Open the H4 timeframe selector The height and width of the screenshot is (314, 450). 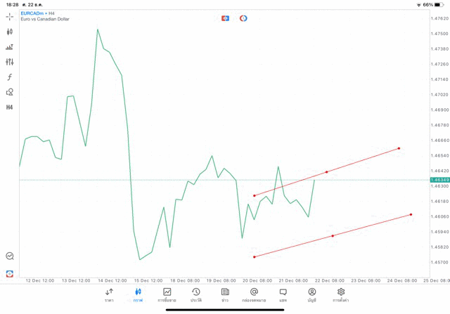[x=10, y=107]
